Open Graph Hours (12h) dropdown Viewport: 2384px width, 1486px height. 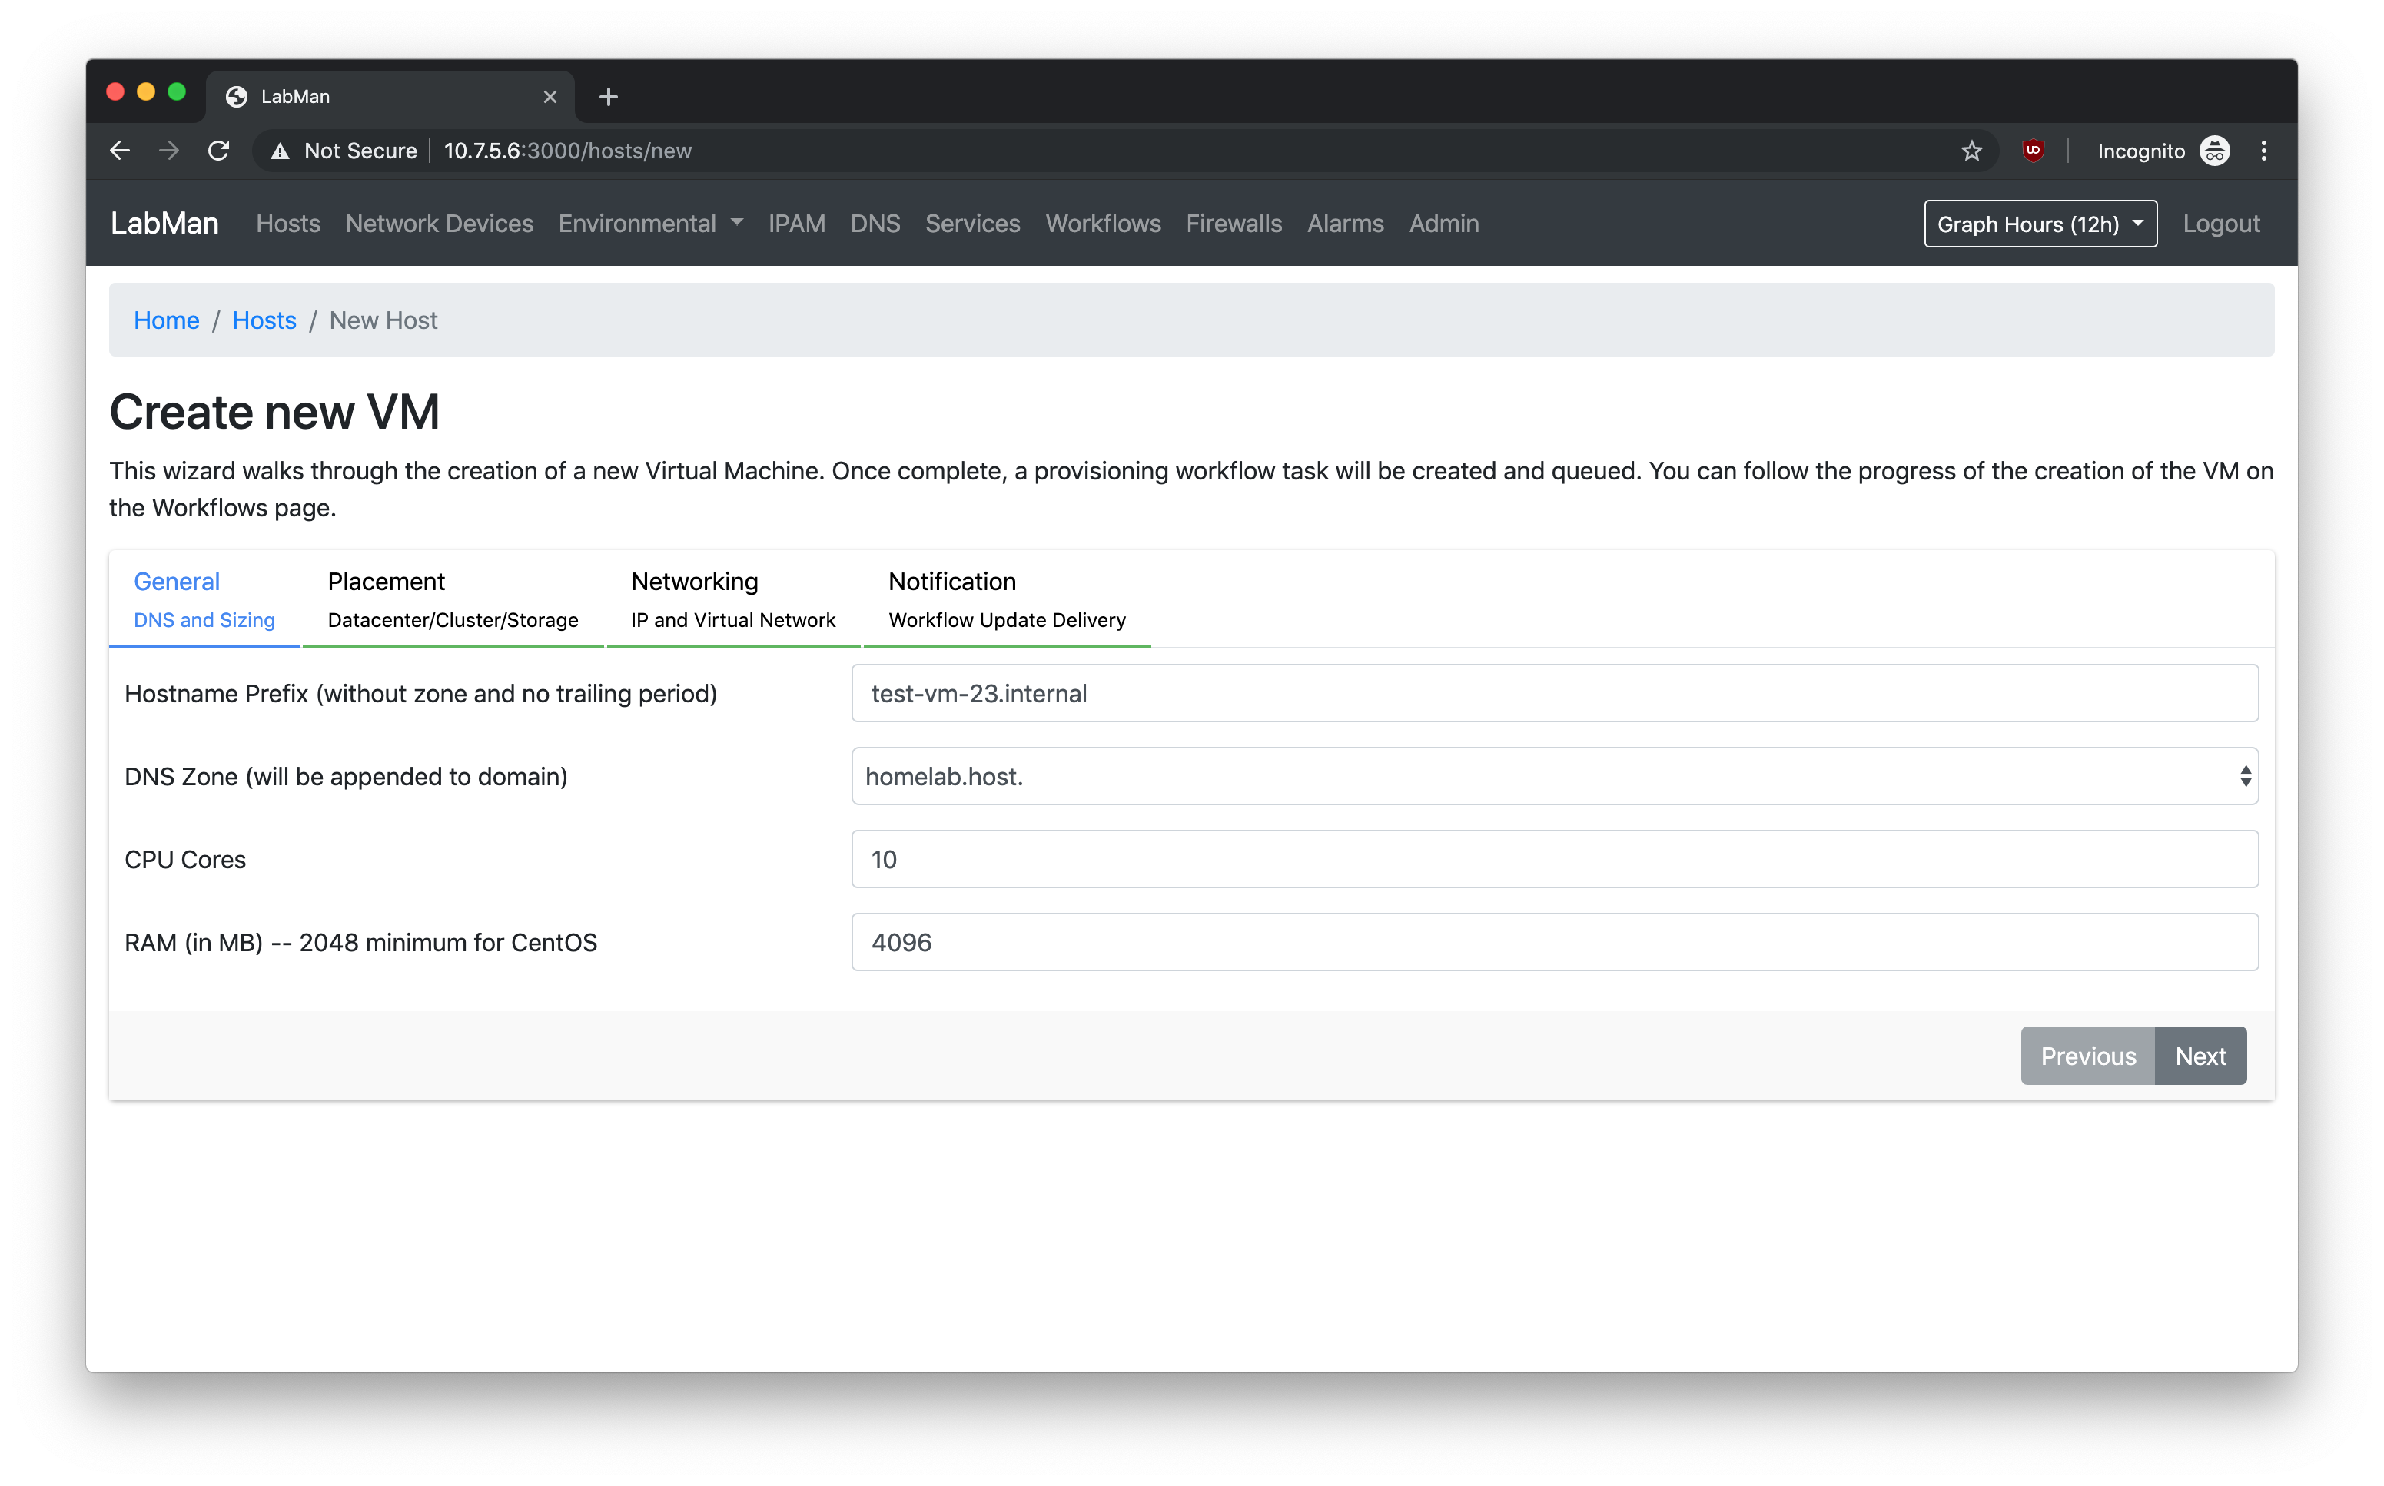(x=2040, y=224)
